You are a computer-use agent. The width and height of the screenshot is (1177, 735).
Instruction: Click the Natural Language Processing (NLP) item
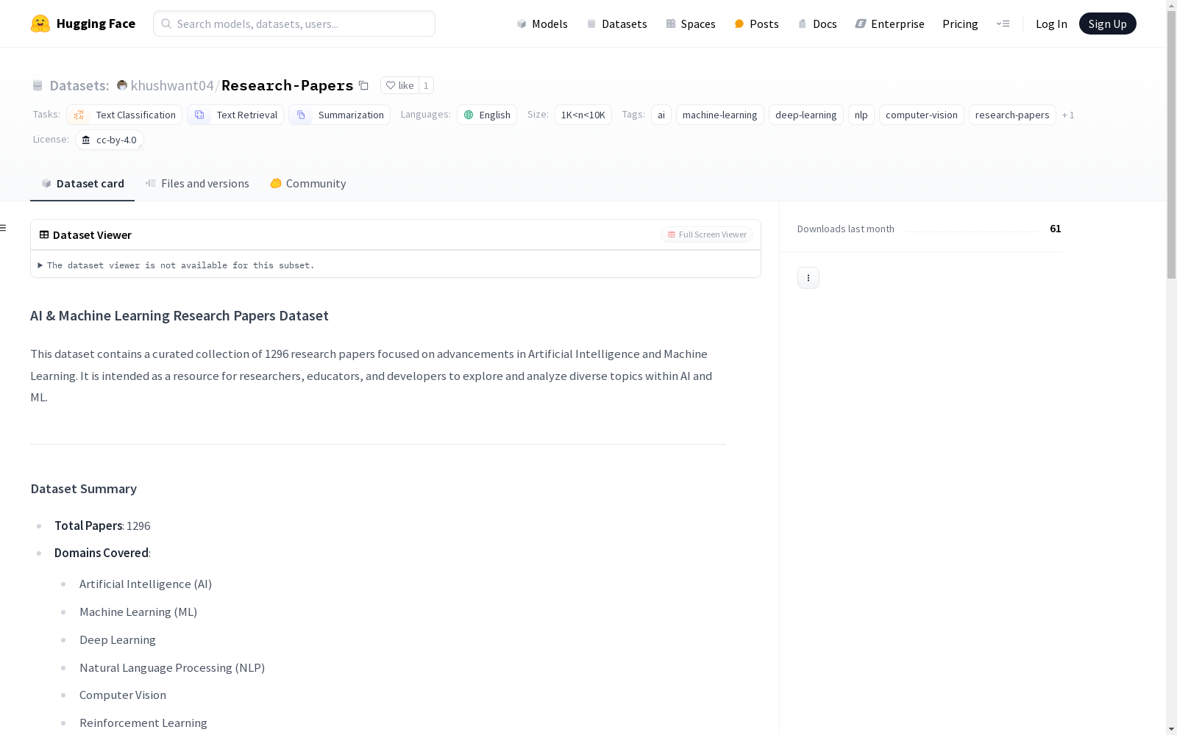(172, 667)
